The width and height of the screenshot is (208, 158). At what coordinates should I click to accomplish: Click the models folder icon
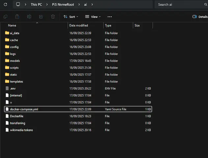pyautogui.click(x=7, y=60)
